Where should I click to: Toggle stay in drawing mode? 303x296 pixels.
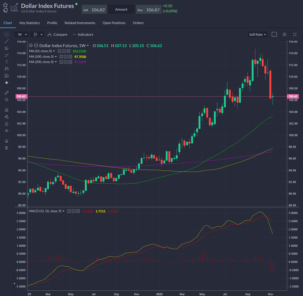(7, 117)
